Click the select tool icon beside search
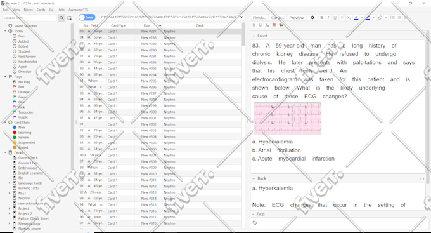Screen dimensions: 431x233 click(x=69, y=18)
